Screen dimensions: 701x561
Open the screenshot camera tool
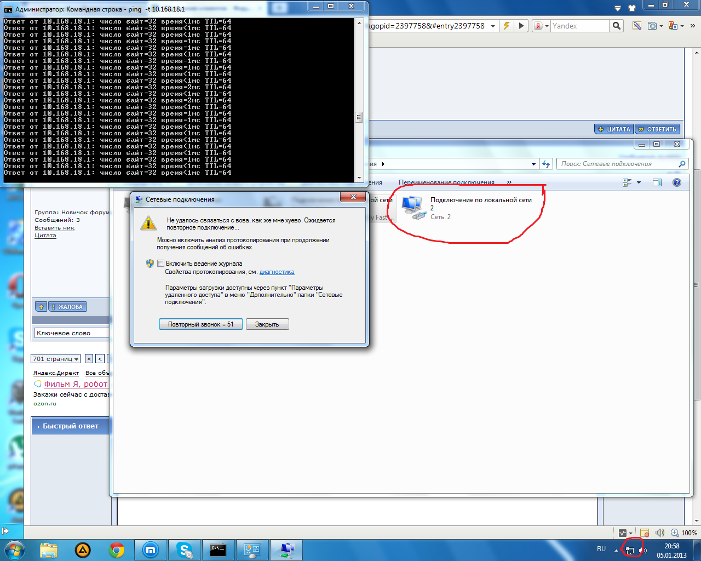coord(652,26)
